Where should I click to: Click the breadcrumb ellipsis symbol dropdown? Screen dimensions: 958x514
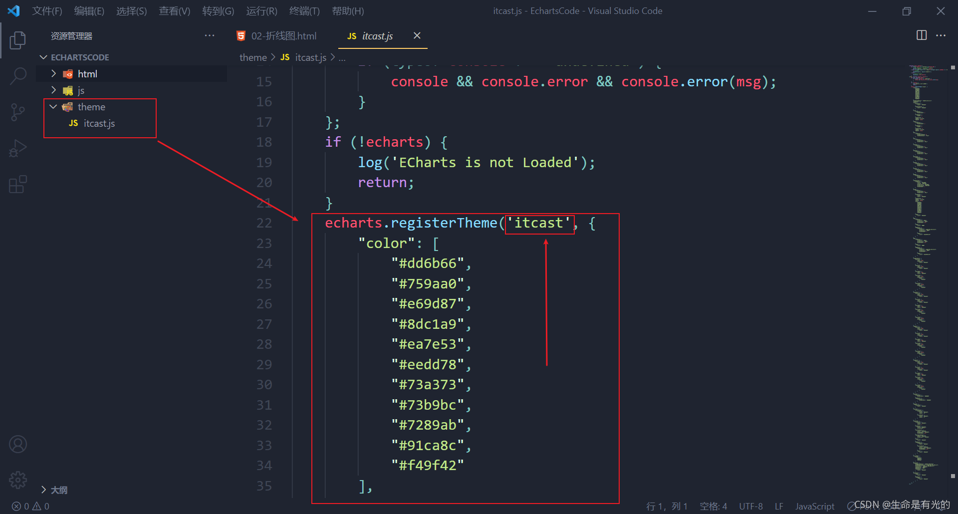[x=342, y=58]
